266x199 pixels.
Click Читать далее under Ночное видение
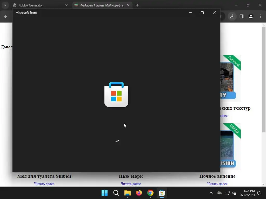point(217,184)
